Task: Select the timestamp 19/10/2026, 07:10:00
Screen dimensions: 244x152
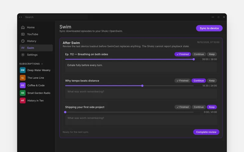Action: point(208,42)
